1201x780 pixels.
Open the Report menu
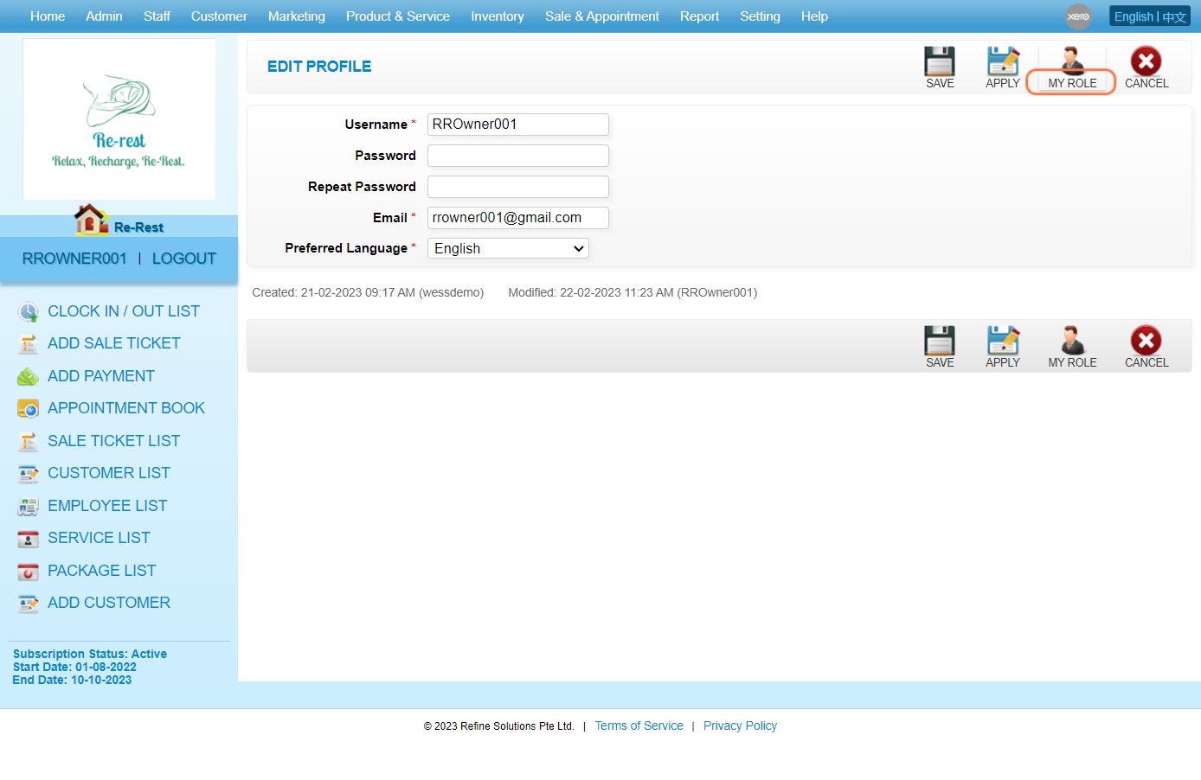coord(699,16)
